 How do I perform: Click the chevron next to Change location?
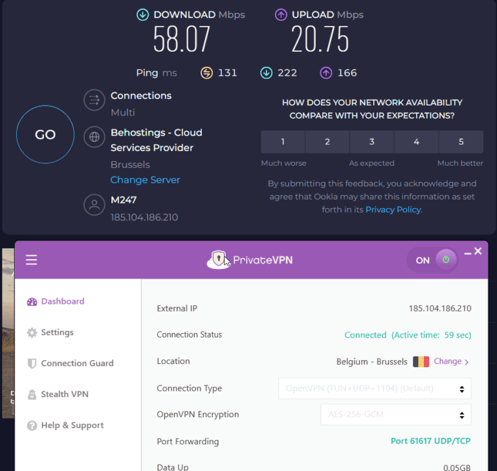pyautogui.click(x=467, y=362)
